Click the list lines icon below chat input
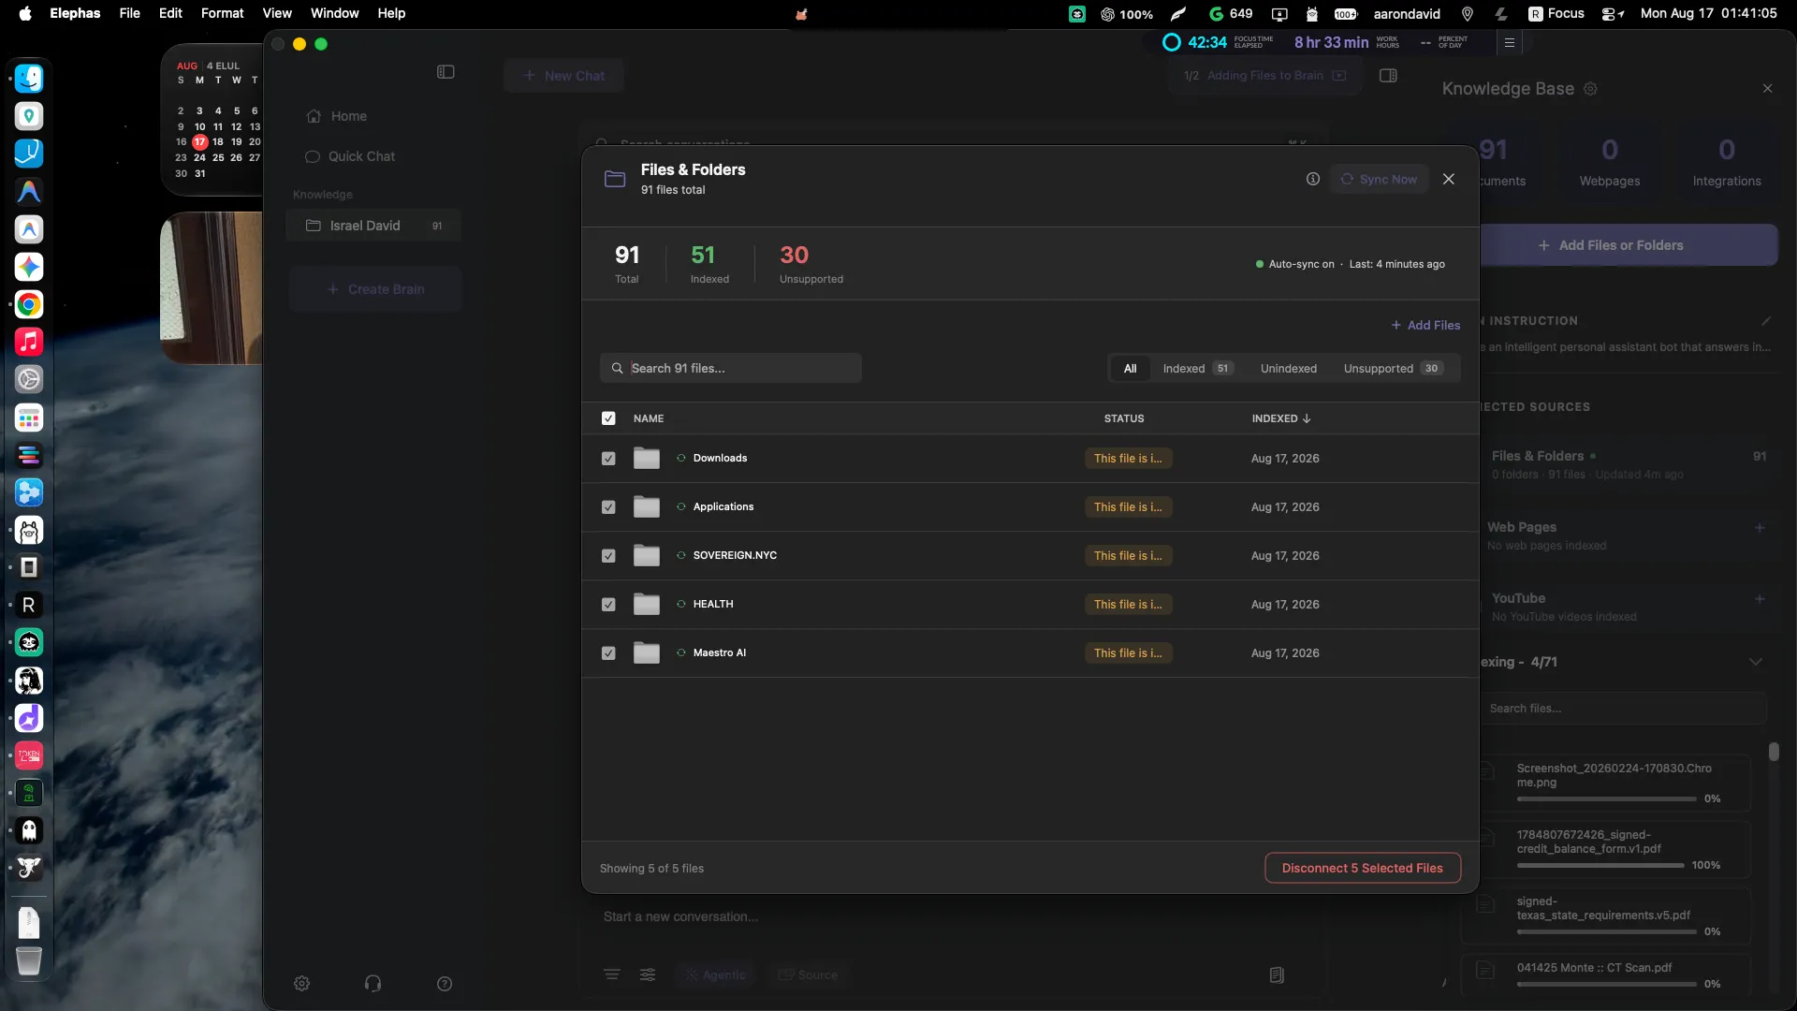1797x1011 pixels. click(x=612, y=974)
